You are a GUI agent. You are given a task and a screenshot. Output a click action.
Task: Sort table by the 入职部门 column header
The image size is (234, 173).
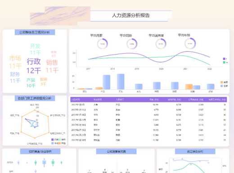pyautogui.click(x=120, y=100)
